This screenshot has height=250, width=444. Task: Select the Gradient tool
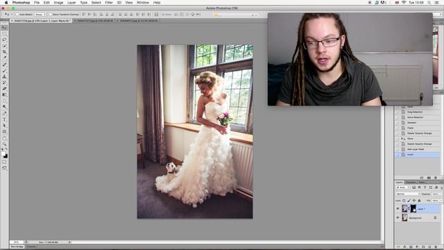(x=4, y=94)
